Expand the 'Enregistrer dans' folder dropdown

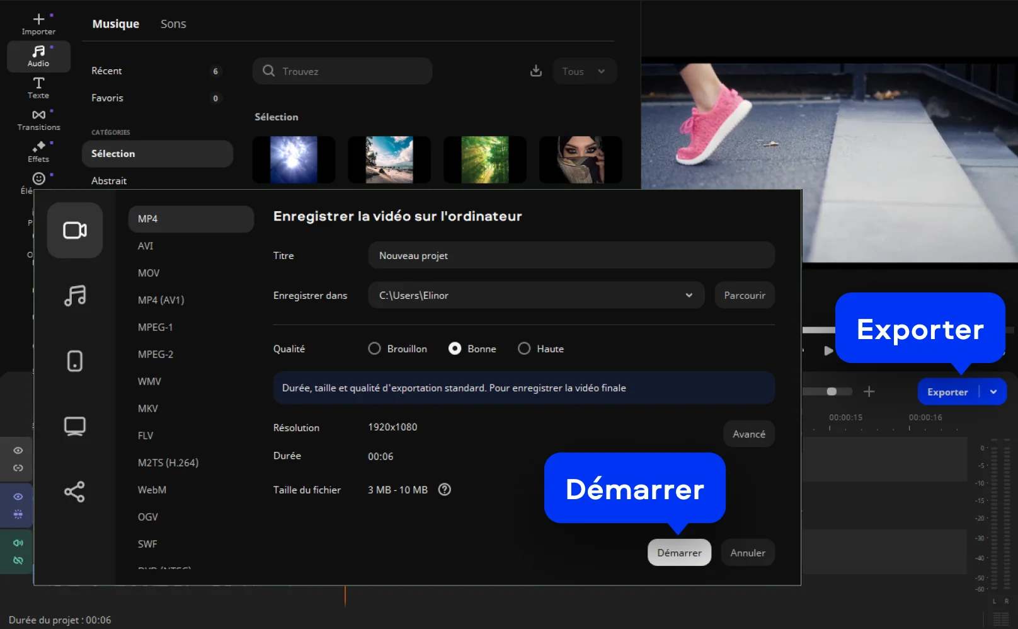point(689,295)
